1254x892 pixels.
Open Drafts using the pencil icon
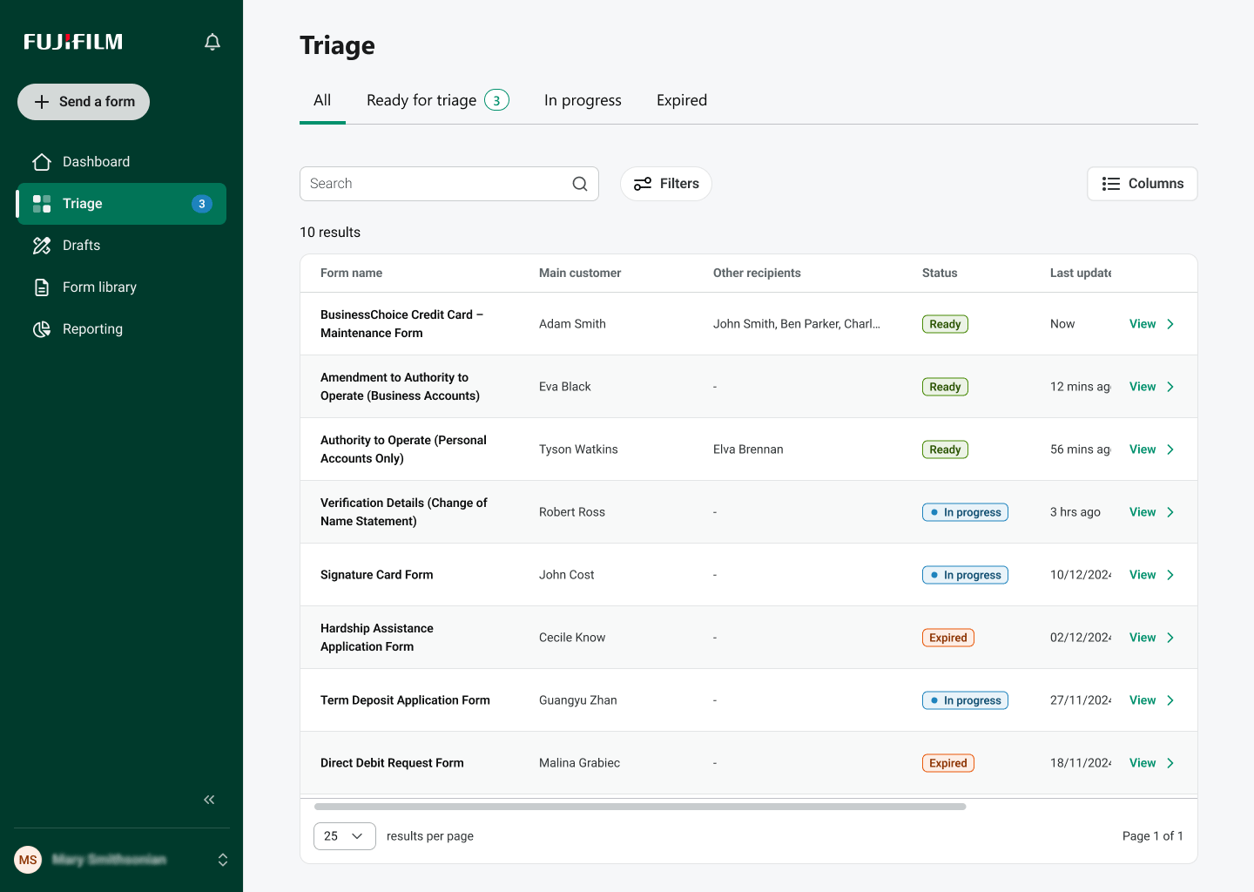(41, 245)
